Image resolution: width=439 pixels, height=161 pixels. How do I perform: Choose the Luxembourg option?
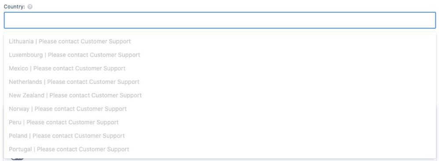pyautogui.click(x=220, y=55)
